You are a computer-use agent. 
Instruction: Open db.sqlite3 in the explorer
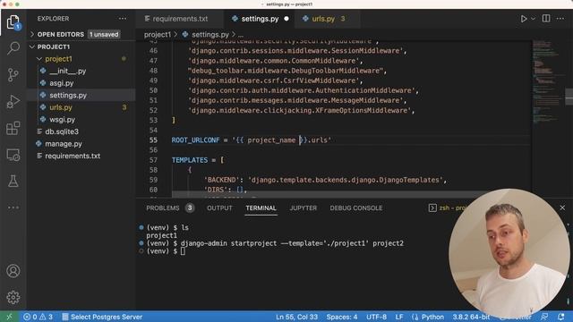(x=62, y=131)
